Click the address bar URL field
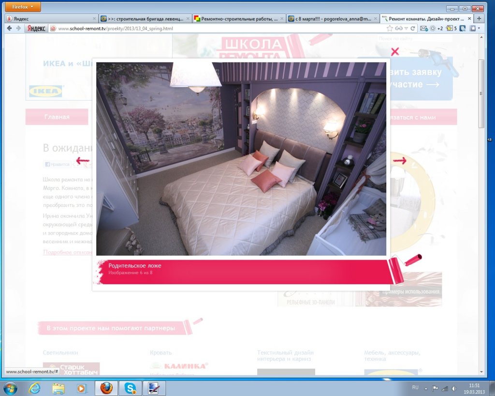Viewport: 495px width, 396px height. pyautogui.click(x=221, y=29)
